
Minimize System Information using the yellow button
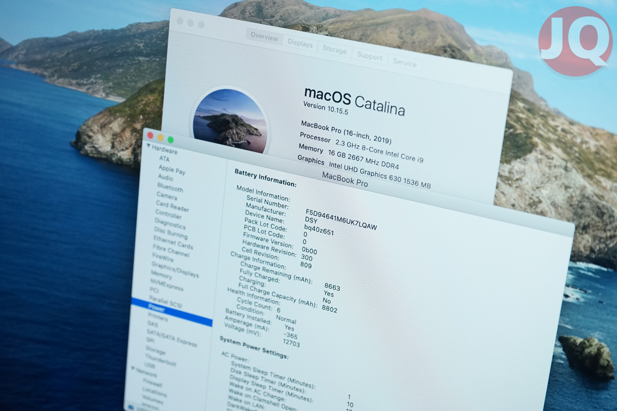160,138
